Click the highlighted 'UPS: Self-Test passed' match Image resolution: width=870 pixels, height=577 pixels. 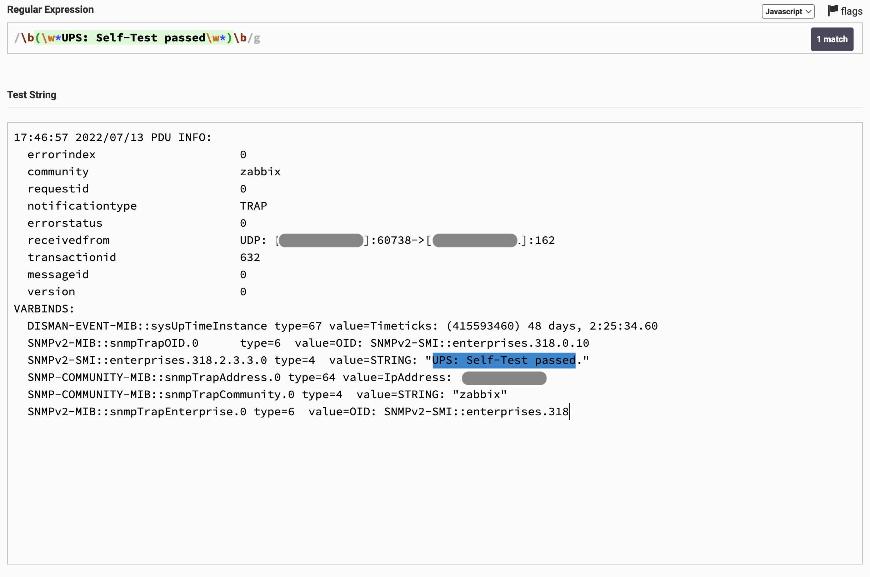pos(504,360)
